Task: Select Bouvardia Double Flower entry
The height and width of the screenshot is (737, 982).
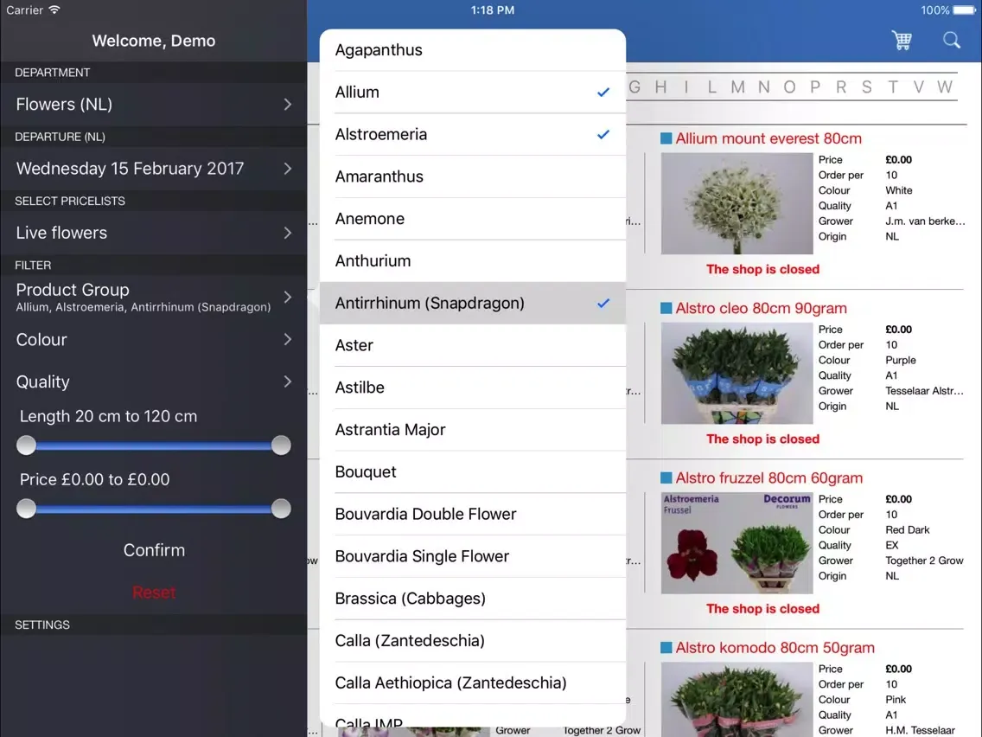Action: point(473,514)
